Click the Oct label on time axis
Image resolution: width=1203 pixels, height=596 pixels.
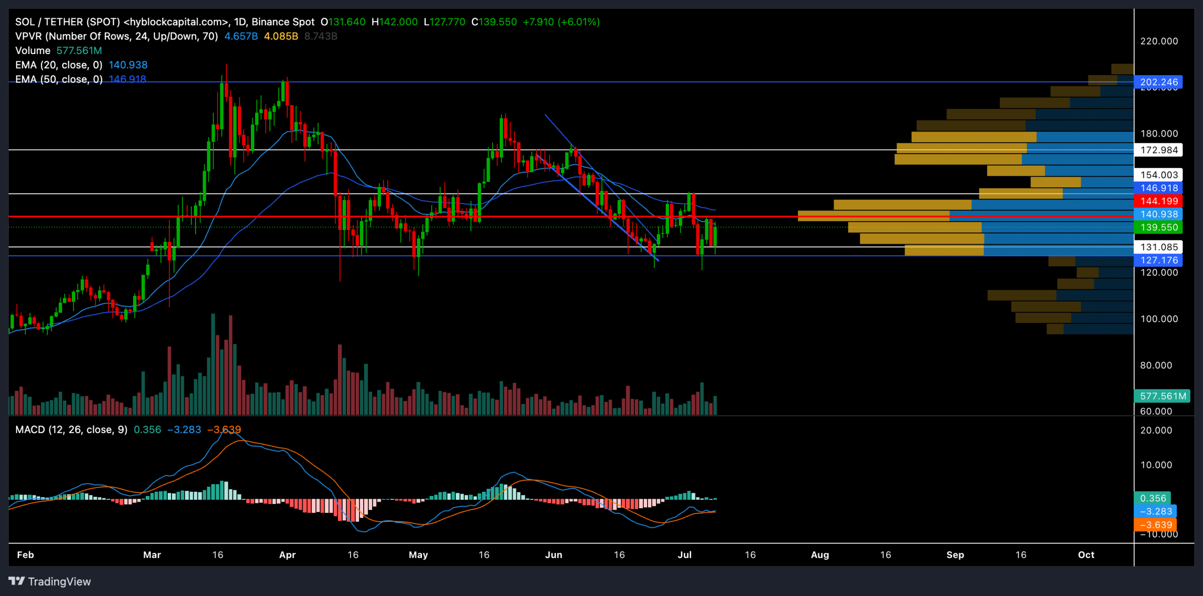click(x=1086, y=555)
